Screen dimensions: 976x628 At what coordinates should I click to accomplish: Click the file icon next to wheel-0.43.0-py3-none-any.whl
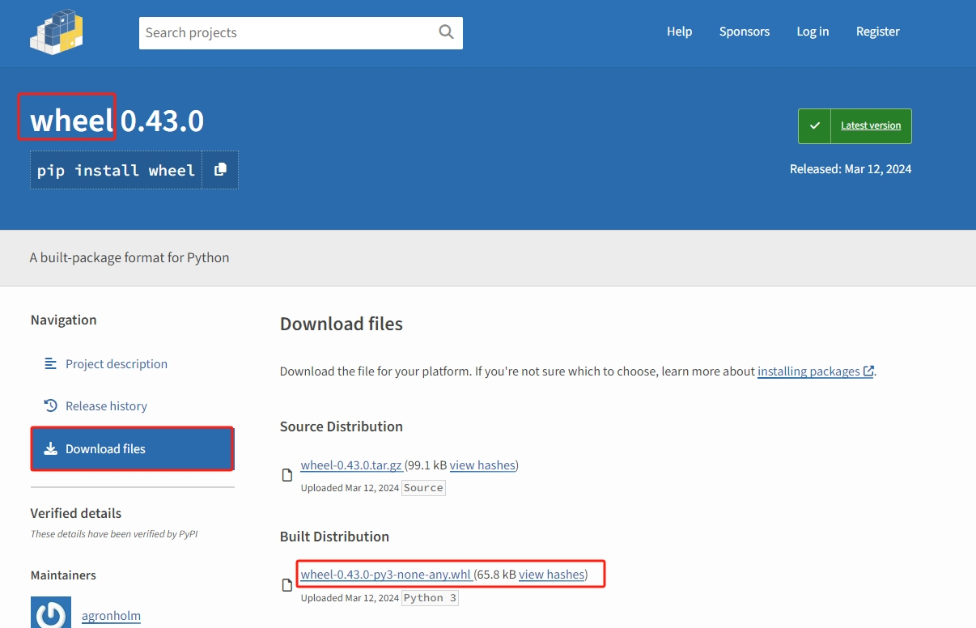tap(286, 585)
